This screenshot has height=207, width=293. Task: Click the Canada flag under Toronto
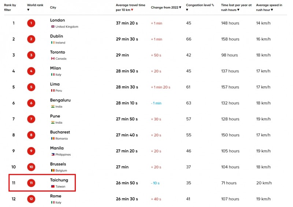coord(53,59)
